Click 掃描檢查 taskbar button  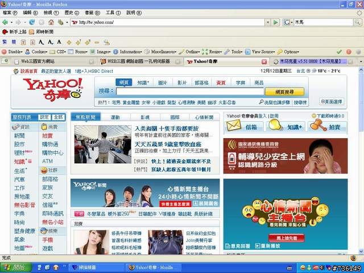[97, 268]
